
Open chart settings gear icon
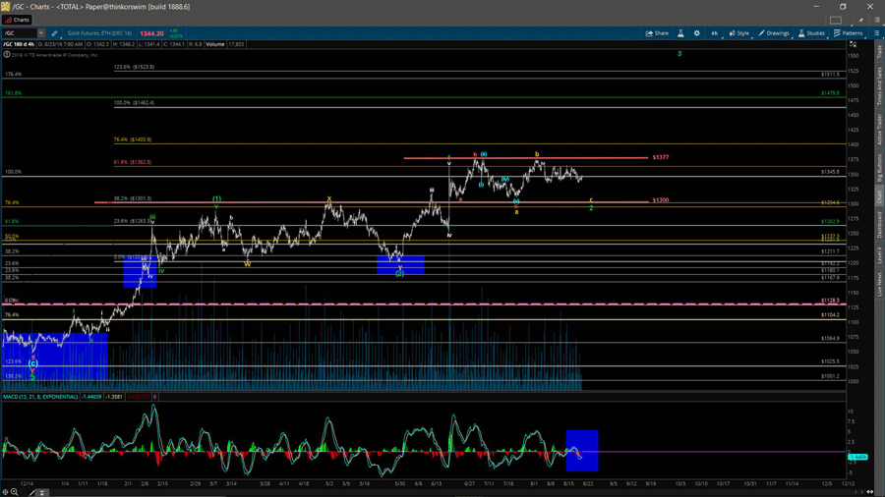click(696, 33)
